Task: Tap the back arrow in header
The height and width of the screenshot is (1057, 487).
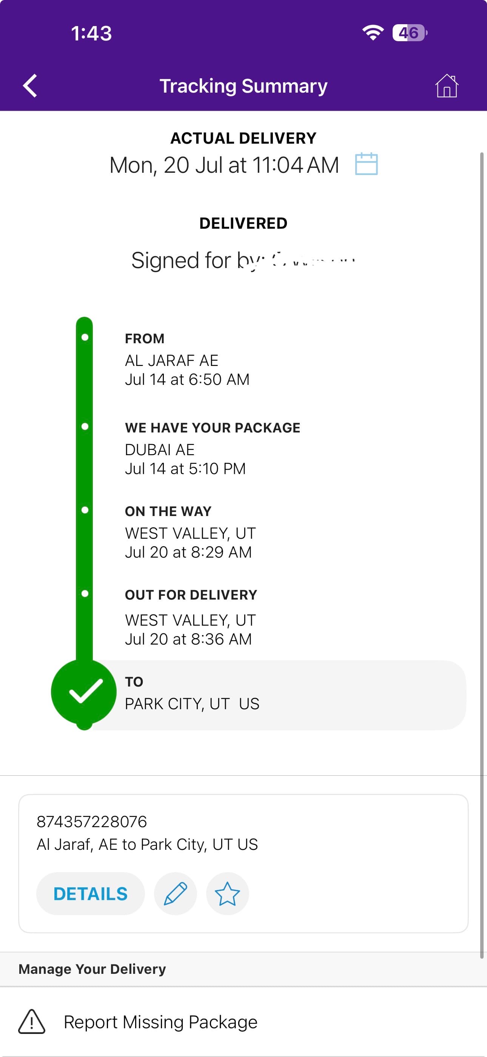Action: 30,86
